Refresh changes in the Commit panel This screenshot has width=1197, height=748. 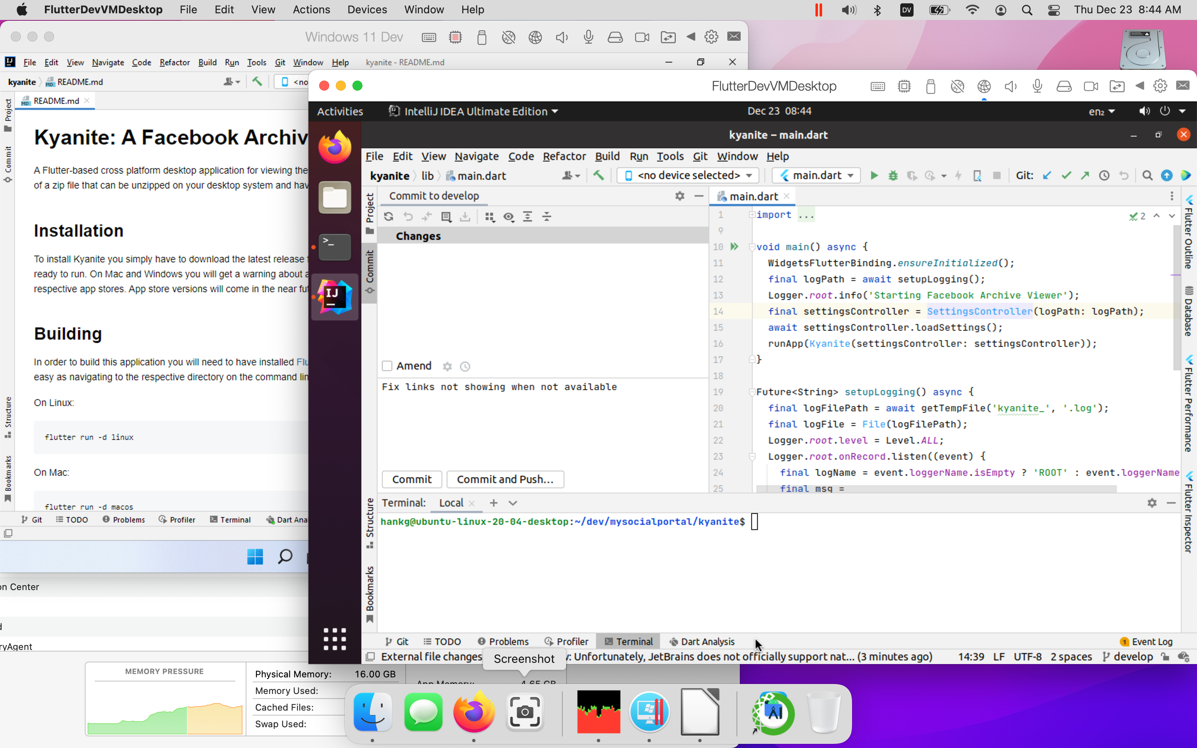pyautogui.click(x=389, y=217)
